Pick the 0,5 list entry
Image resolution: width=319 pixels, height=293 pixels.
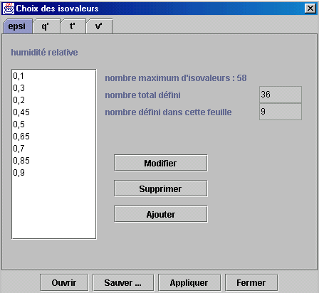coord(53,124)
